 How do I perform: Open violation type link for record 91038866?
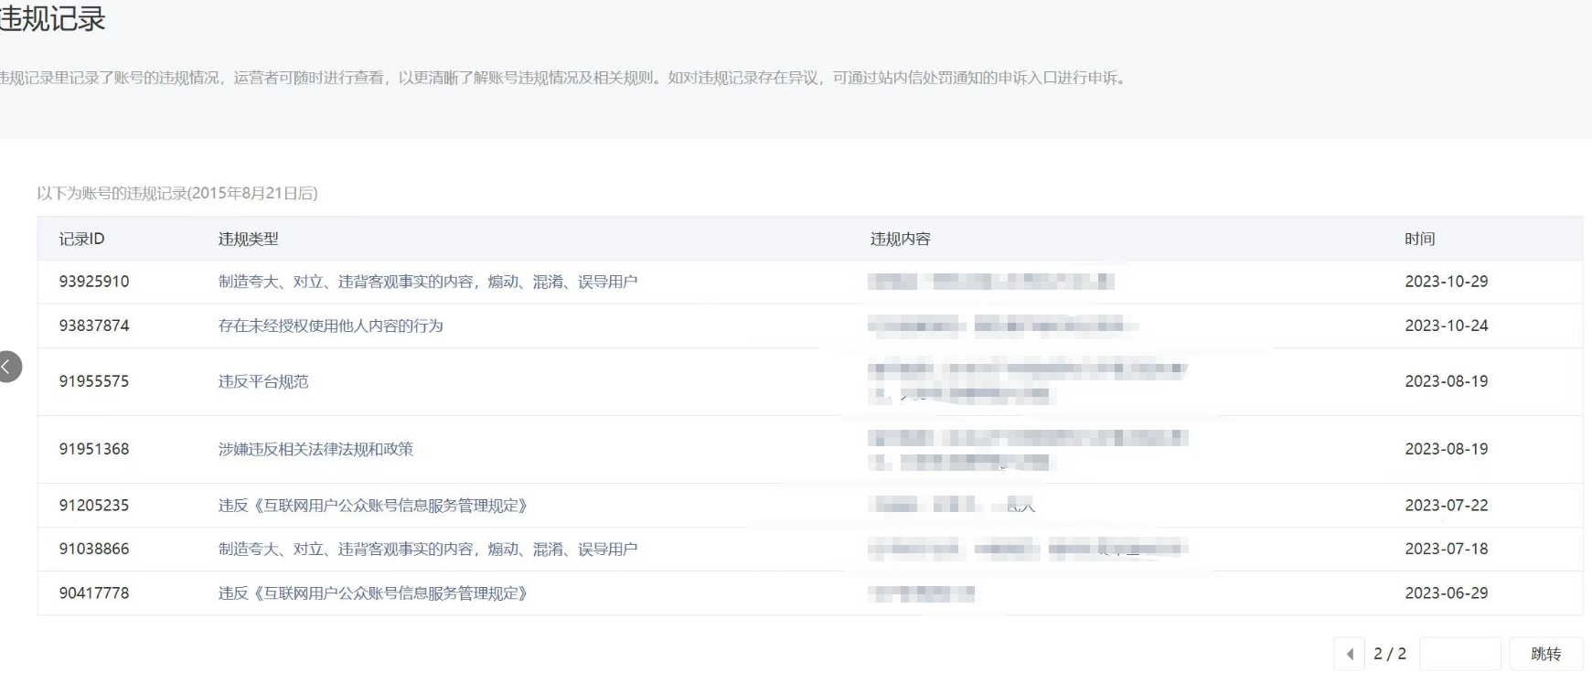coord(428,550)
